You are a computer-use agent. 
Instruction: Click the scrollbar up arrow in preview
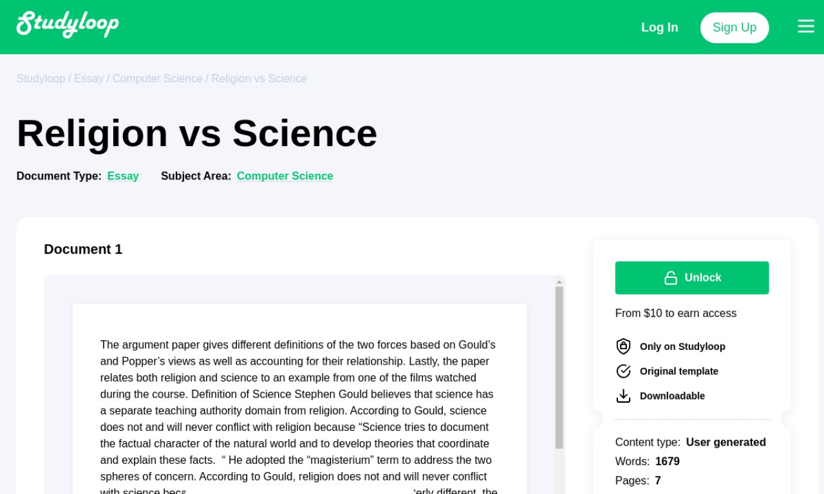tap(559, 282)
